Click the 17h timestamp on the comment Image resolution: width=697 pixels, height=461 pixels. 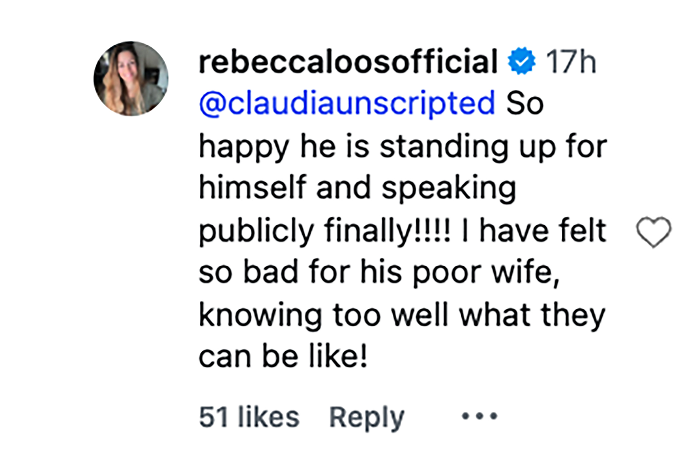pyautogui.click(x=572, y=61)
